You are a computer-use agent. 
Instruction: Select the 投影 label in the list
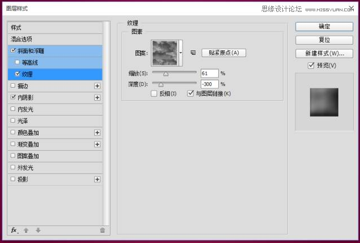(23, 180)
